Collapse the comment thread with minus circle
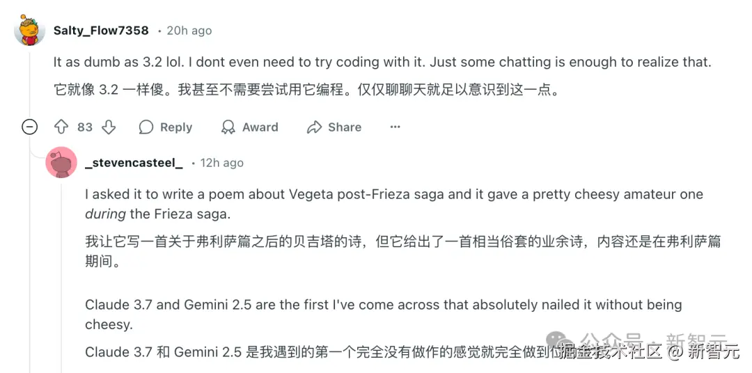The width and height of the screenshot is (752, 373). click(x=29, y=127)
